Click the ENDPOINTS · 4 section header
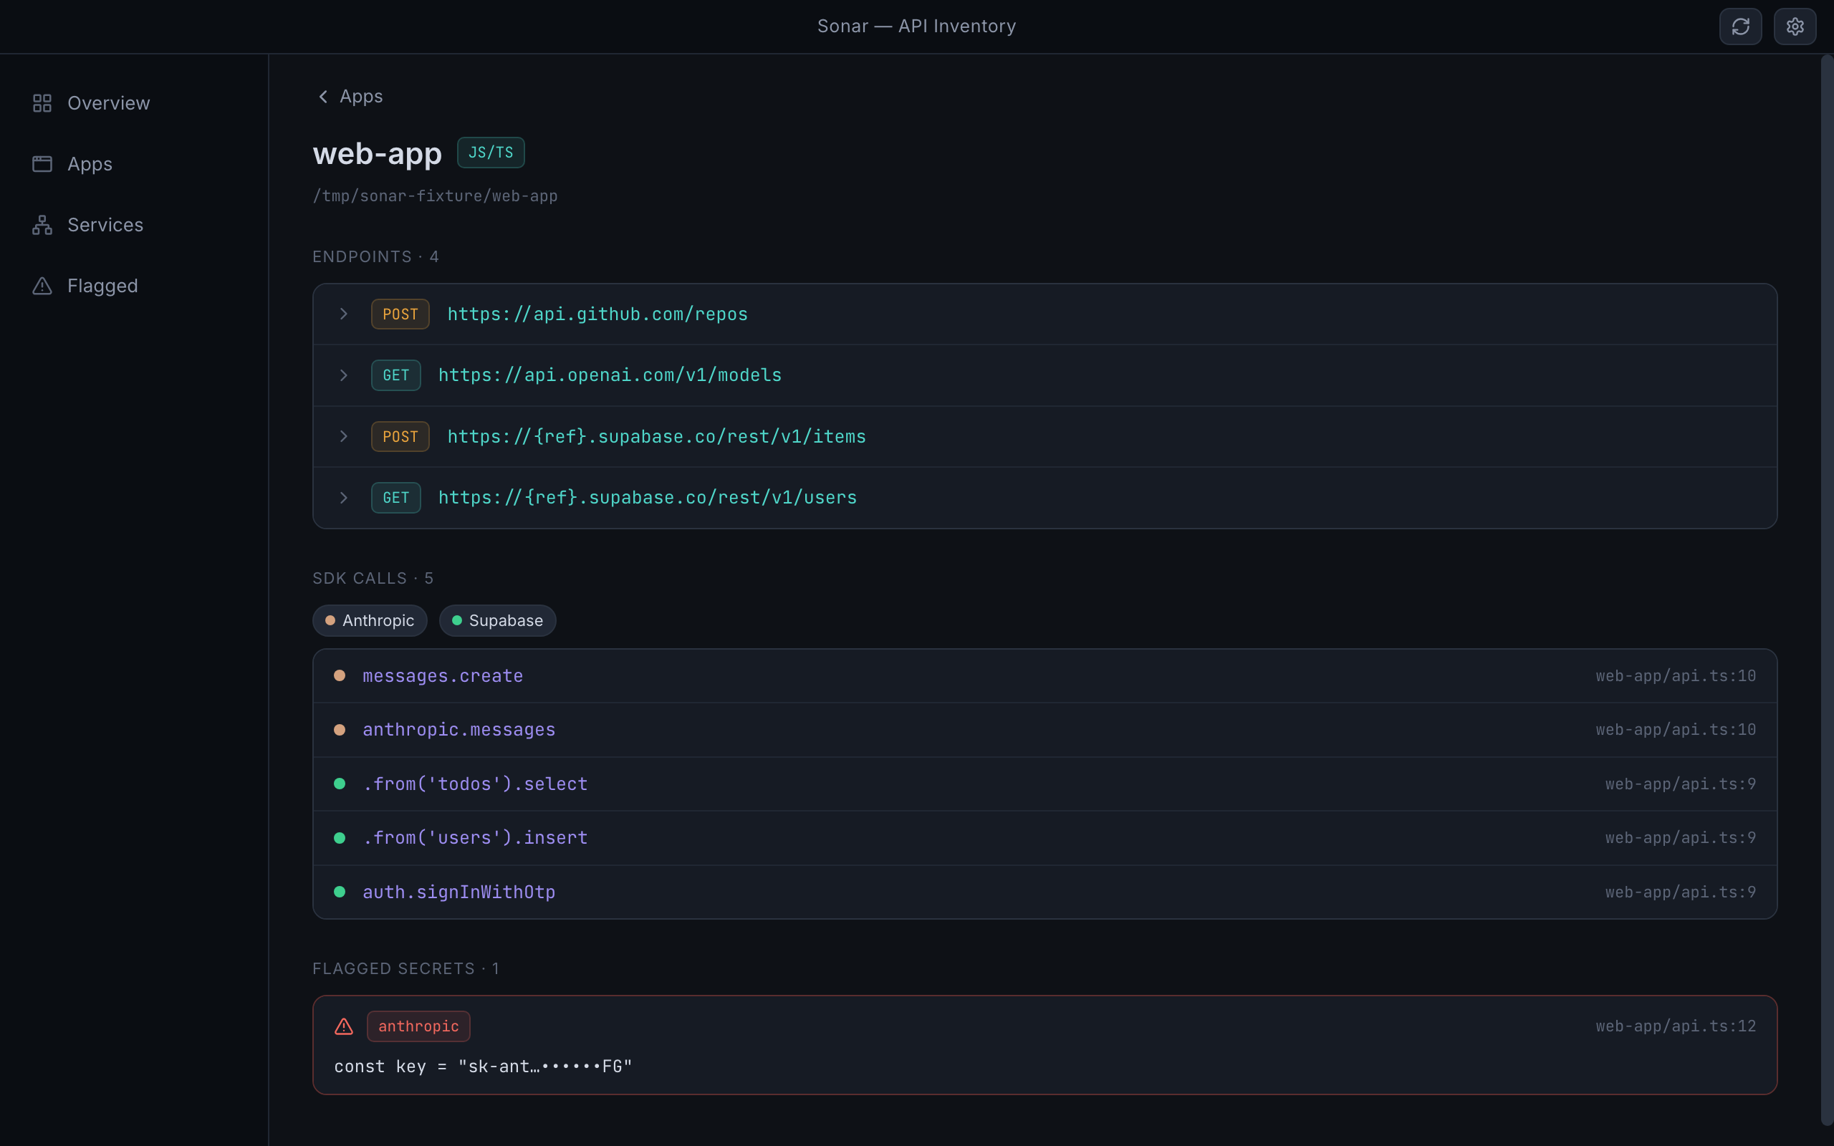The height and width of the screenshot is (1146, 1834). 376,257
